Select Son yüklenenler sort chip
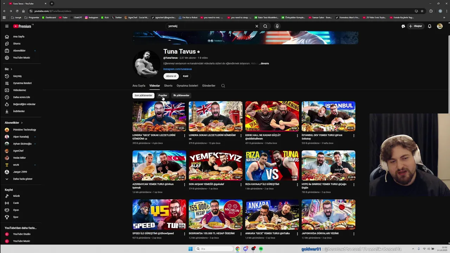The width and height of the screenshot is (450, 253). [x=143, y=95]
